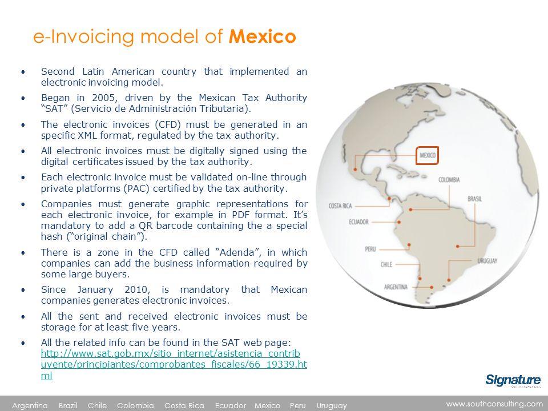Click the bullet about CFD XML format
548x411 pixels.
click(x=174, y=130)
